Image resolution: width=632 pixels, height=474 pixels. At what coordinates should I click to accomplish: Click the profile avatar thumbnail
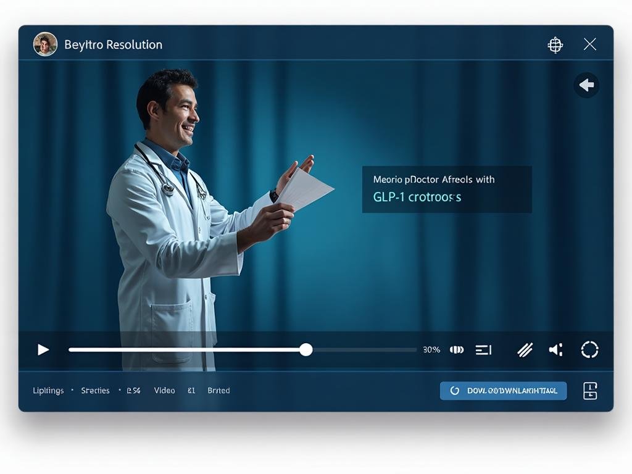click(x=45, y=44)
